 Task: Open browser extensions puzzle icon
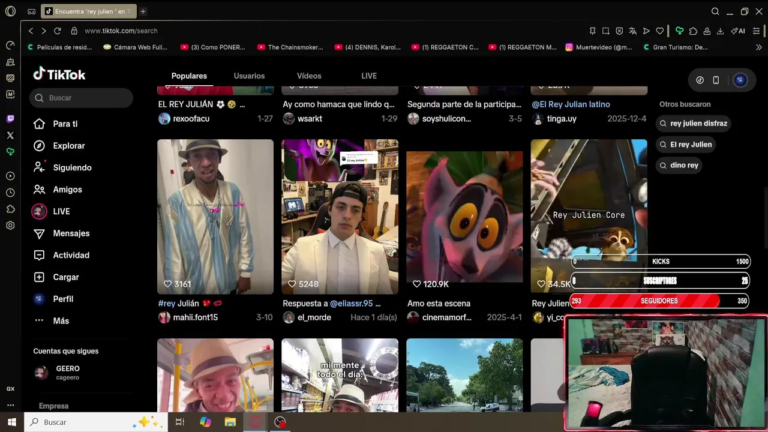tap(693, 31)
